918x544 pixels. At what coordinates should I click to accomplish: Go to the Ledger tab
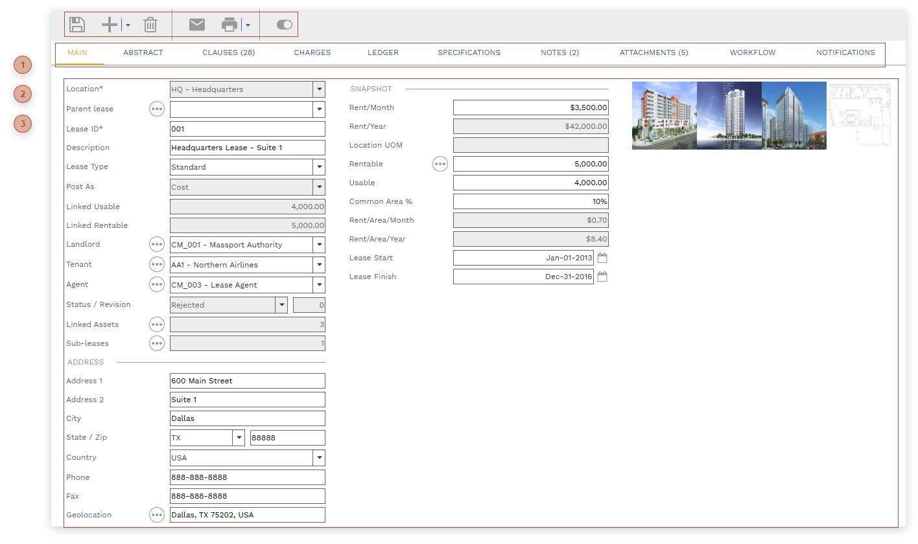pyautogui.click(x=383, y=52)
